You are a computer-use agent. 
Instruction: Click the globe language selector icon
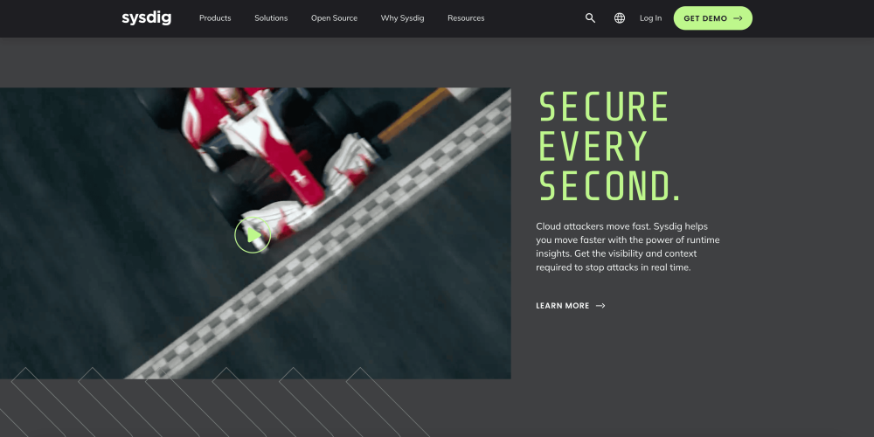pyautogui.click(x=620, y=17)
